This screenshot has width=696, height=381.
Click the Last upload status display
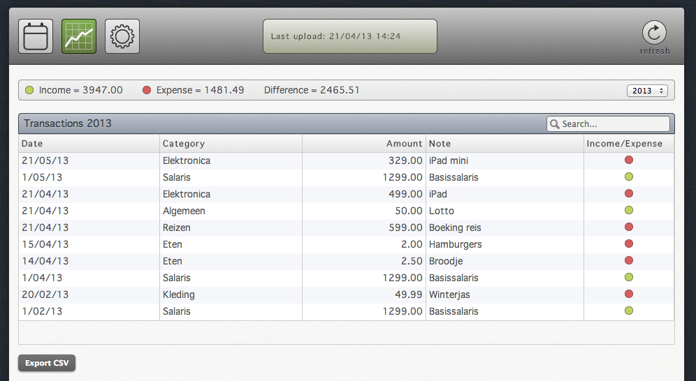tap(349, 36)
